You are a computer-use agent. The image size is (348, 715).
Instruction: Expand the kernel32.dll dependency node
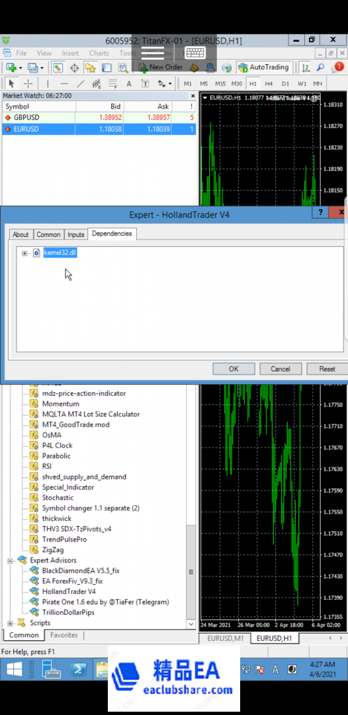coord(24,253)
